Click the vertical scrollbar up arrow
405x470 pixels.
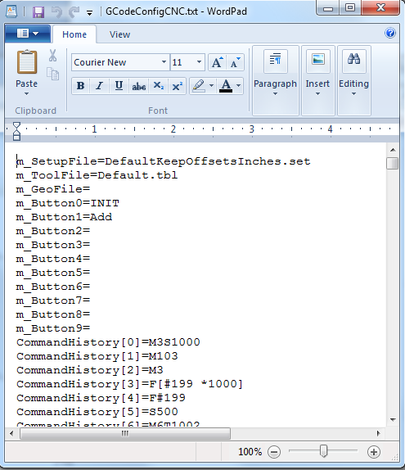pyautogui.click(x=393, y=150)
